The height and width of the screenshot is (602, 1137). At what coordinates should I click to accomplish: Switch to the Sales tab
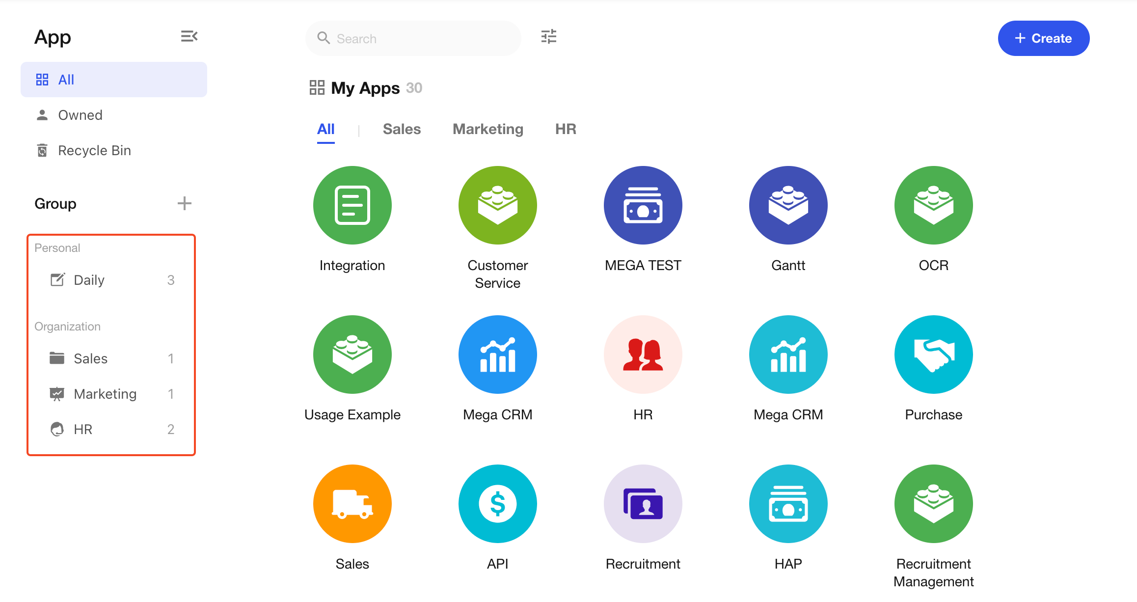tap(402, 129)
